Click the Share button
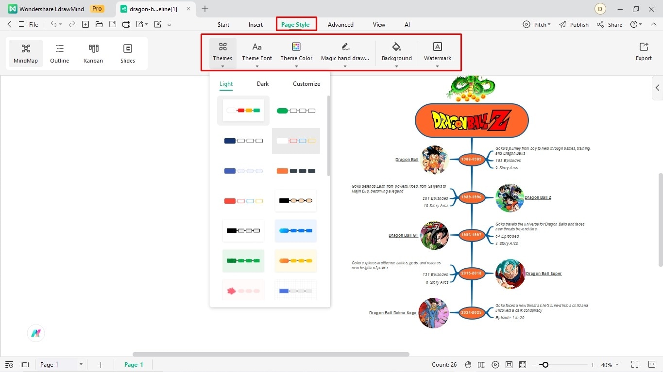 609,25
